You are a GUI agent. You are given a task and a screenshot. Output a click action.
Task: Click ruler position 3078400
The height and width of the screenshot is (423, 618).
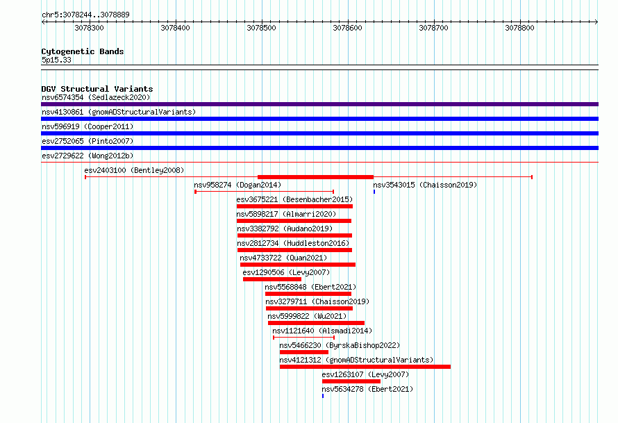(x=176, y=28)
